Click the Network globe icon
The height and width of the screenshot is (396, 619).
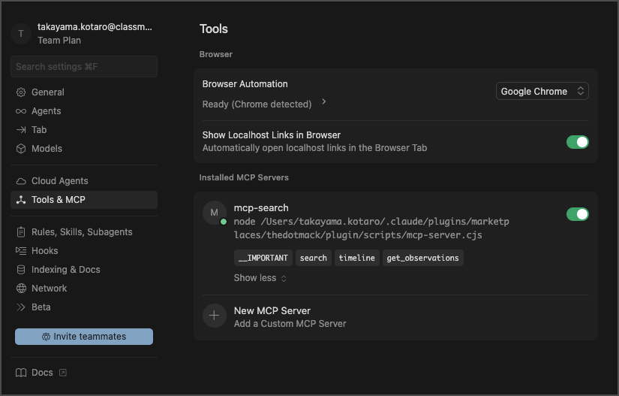pyautogui.click(x=21, y=289)
